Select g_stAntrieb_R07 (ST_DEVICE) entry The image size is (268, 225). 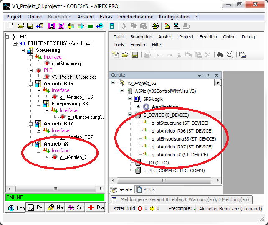[182, 147]
